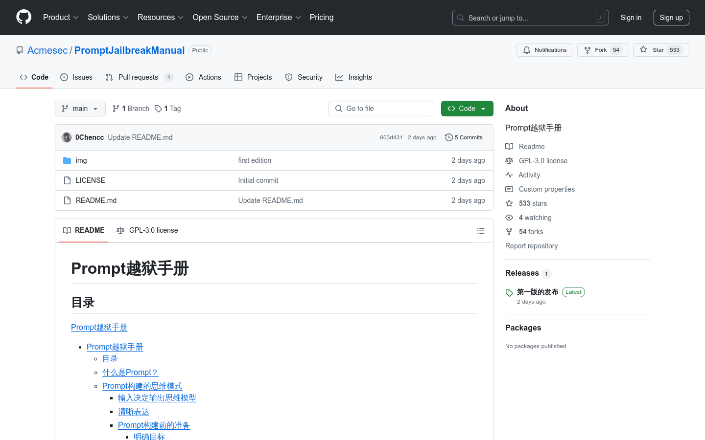Expand the Resources menu
705x440 pixels.
160,18
